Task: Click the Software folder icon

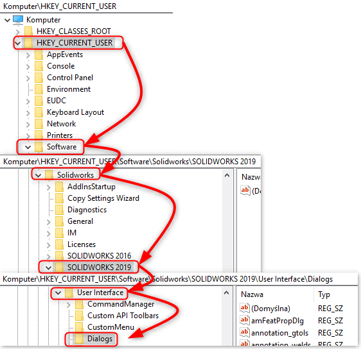Action: [x=39, y=147]
